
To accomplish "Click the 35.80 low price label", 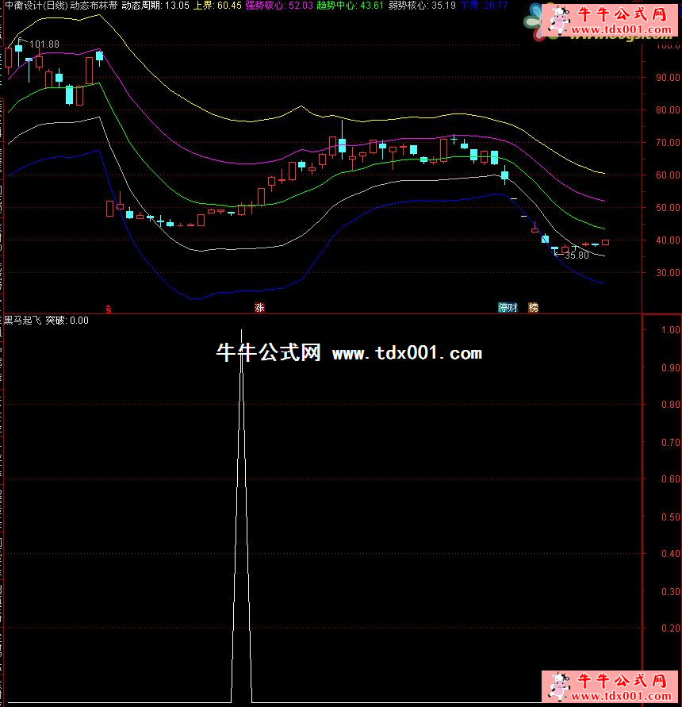I will (577, 256).
